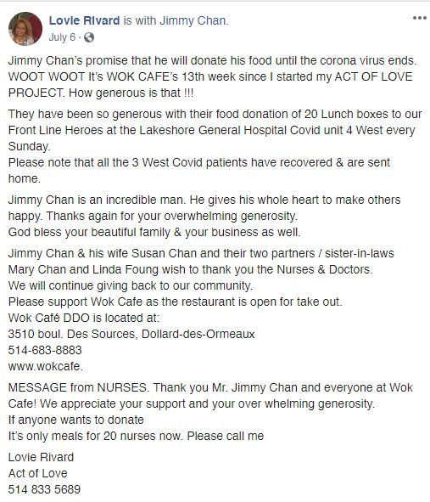Screen dimensions: 430x502
Task: Open the Lovie Rivard profile name link
Action: (x=85, y=20)
